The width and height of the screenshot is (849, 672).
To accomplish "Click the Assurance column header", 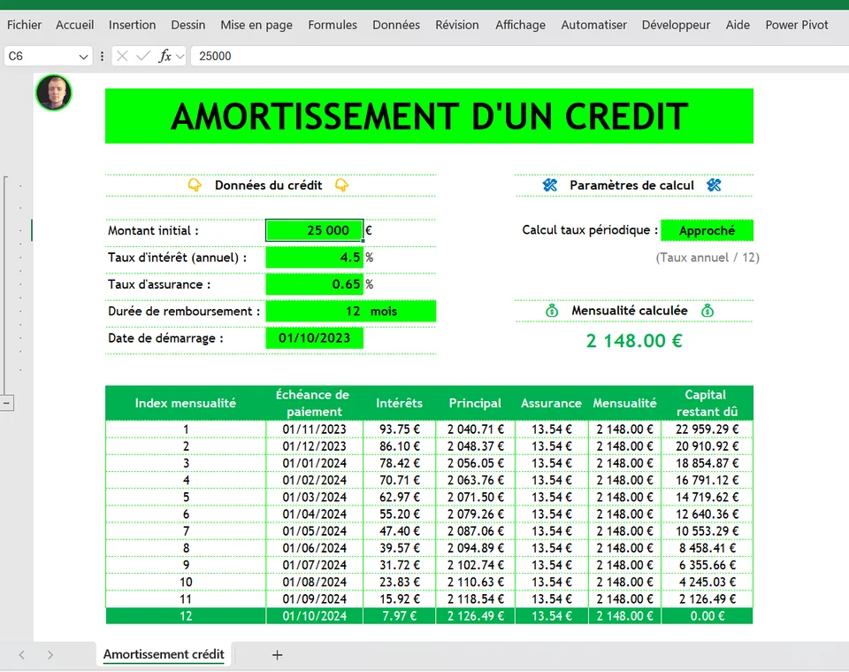I will tap(551, 403).
